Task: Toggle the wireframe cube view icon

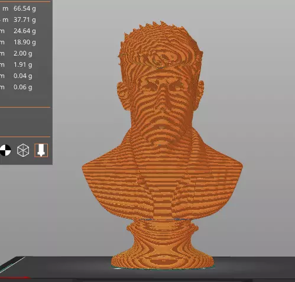Action: tap(23, 150)
